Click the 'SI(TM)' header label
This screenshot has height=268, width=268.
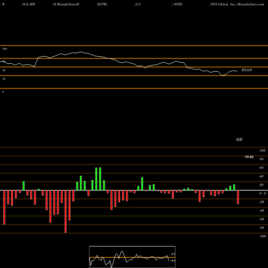[102, 4]
